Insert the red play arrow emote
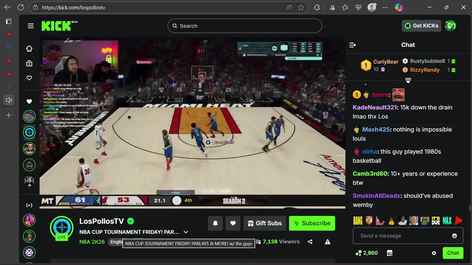Image resolution: width=472 pixels, height=265 pixels. pos(458,220)
